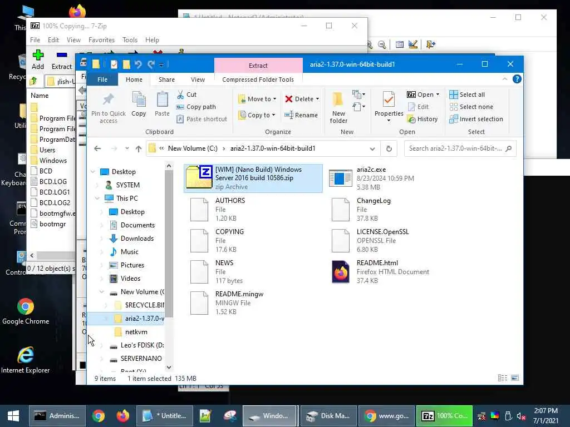Viewport: 570px width, 427px height.
Task: Collapse the This PC tree node
Action: [97, 198]
